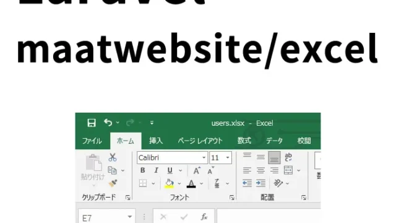Click the Cut scissors icon

pos(113,157)
